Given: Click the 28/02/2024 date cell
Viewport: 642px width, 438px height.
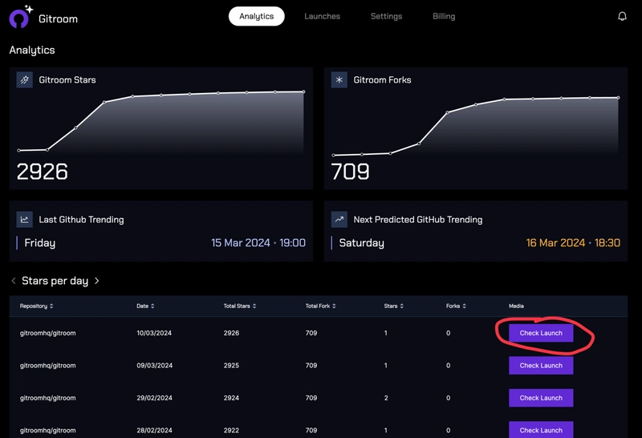Looking at the screenshot, I should (x=154, y=430).
